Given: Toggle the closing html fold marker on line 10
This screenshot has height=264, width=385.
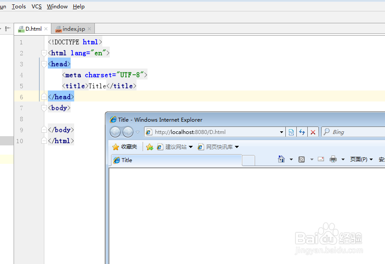Looking at the screenshot, I should 44,141.
